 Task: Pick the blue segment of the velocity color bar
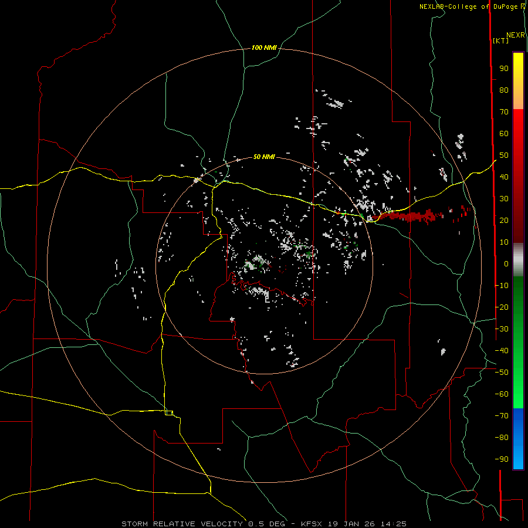[x=518, y=438]
